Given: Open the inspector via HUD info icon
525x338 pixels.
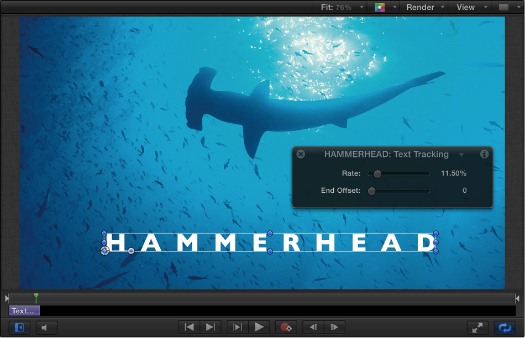Looking at the screenshot, I should (484, 155).
